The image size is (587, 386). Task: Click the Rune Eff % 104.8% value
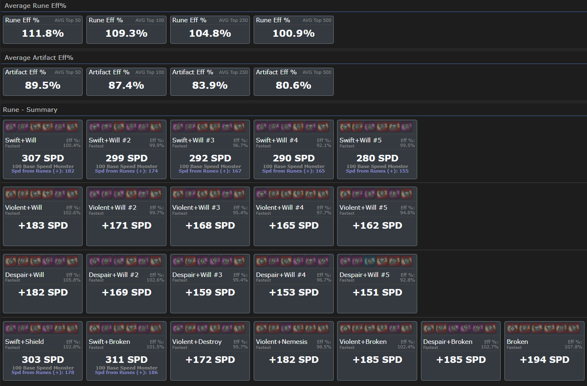(210, 33)
